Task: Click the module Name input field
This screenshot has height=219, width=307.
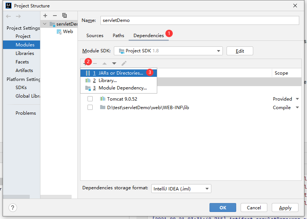Action: coord(200,20)
